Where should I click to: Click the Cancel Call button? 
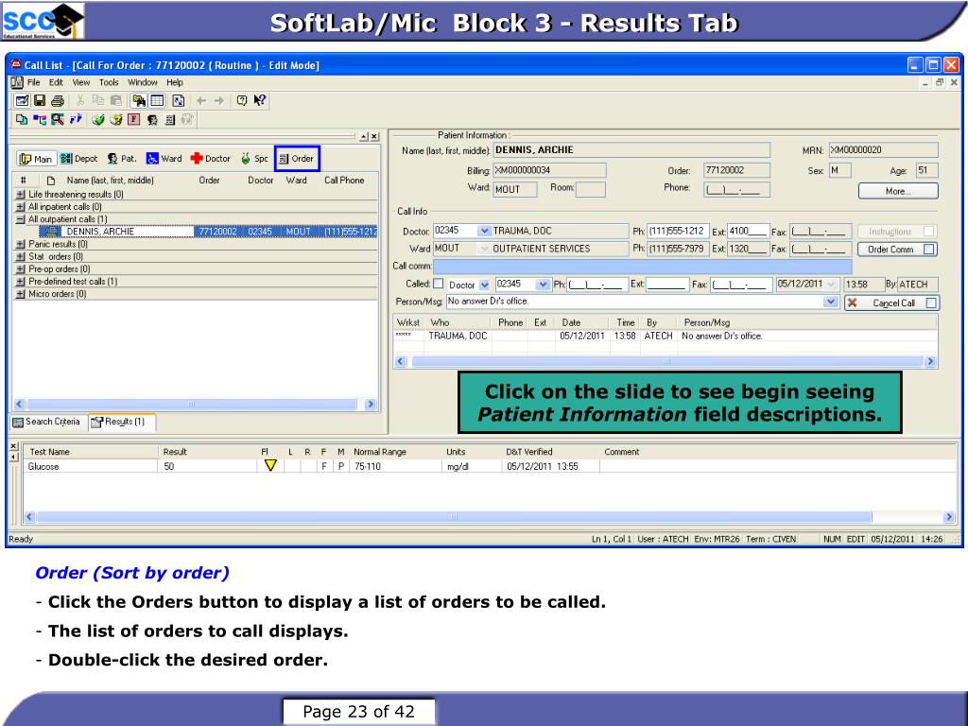click(892, 303)
